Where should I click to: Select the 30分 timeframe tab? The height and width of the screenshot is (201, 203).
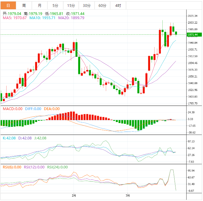tap(87, 6)
